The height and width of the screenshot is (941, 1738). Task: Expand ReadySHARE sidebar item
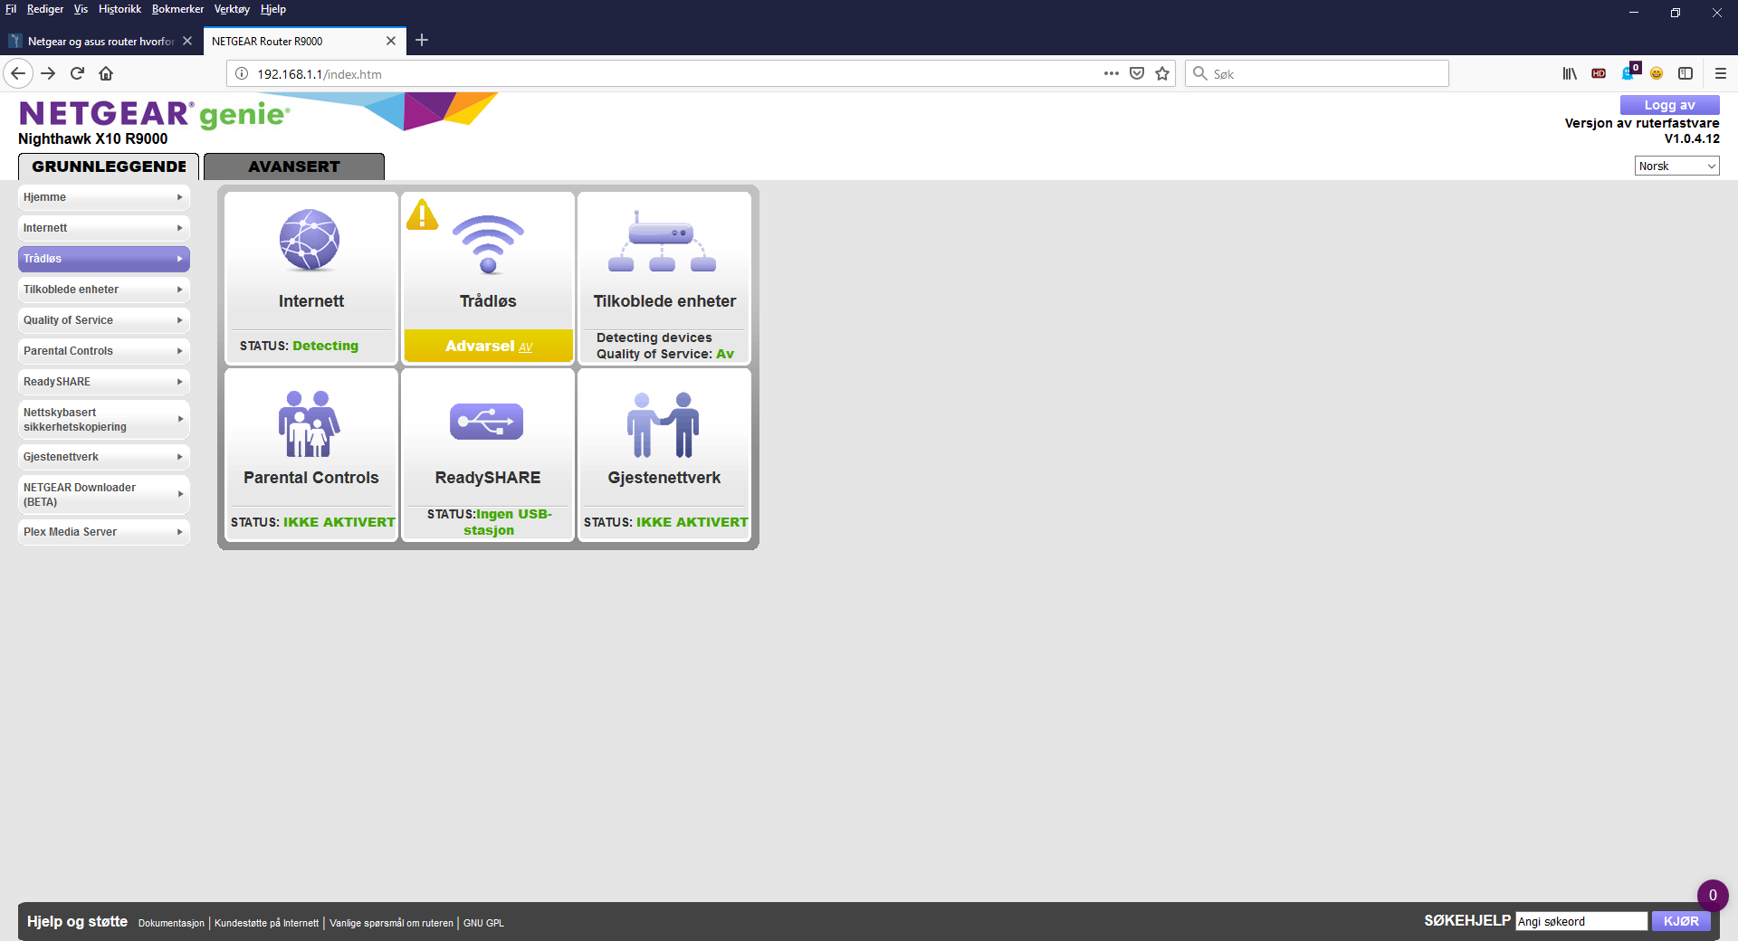tap(104, 382)
